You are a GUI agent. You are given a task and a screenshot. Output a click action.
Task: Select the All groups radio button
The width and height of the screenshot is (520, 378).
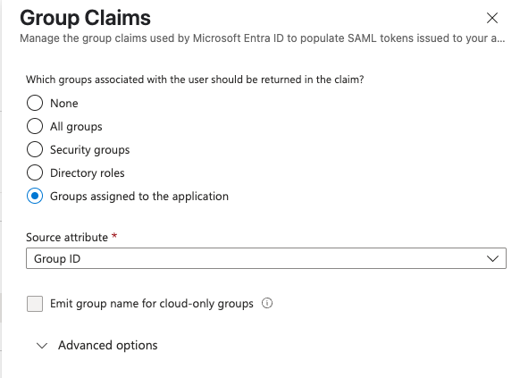tap(35, 126)
